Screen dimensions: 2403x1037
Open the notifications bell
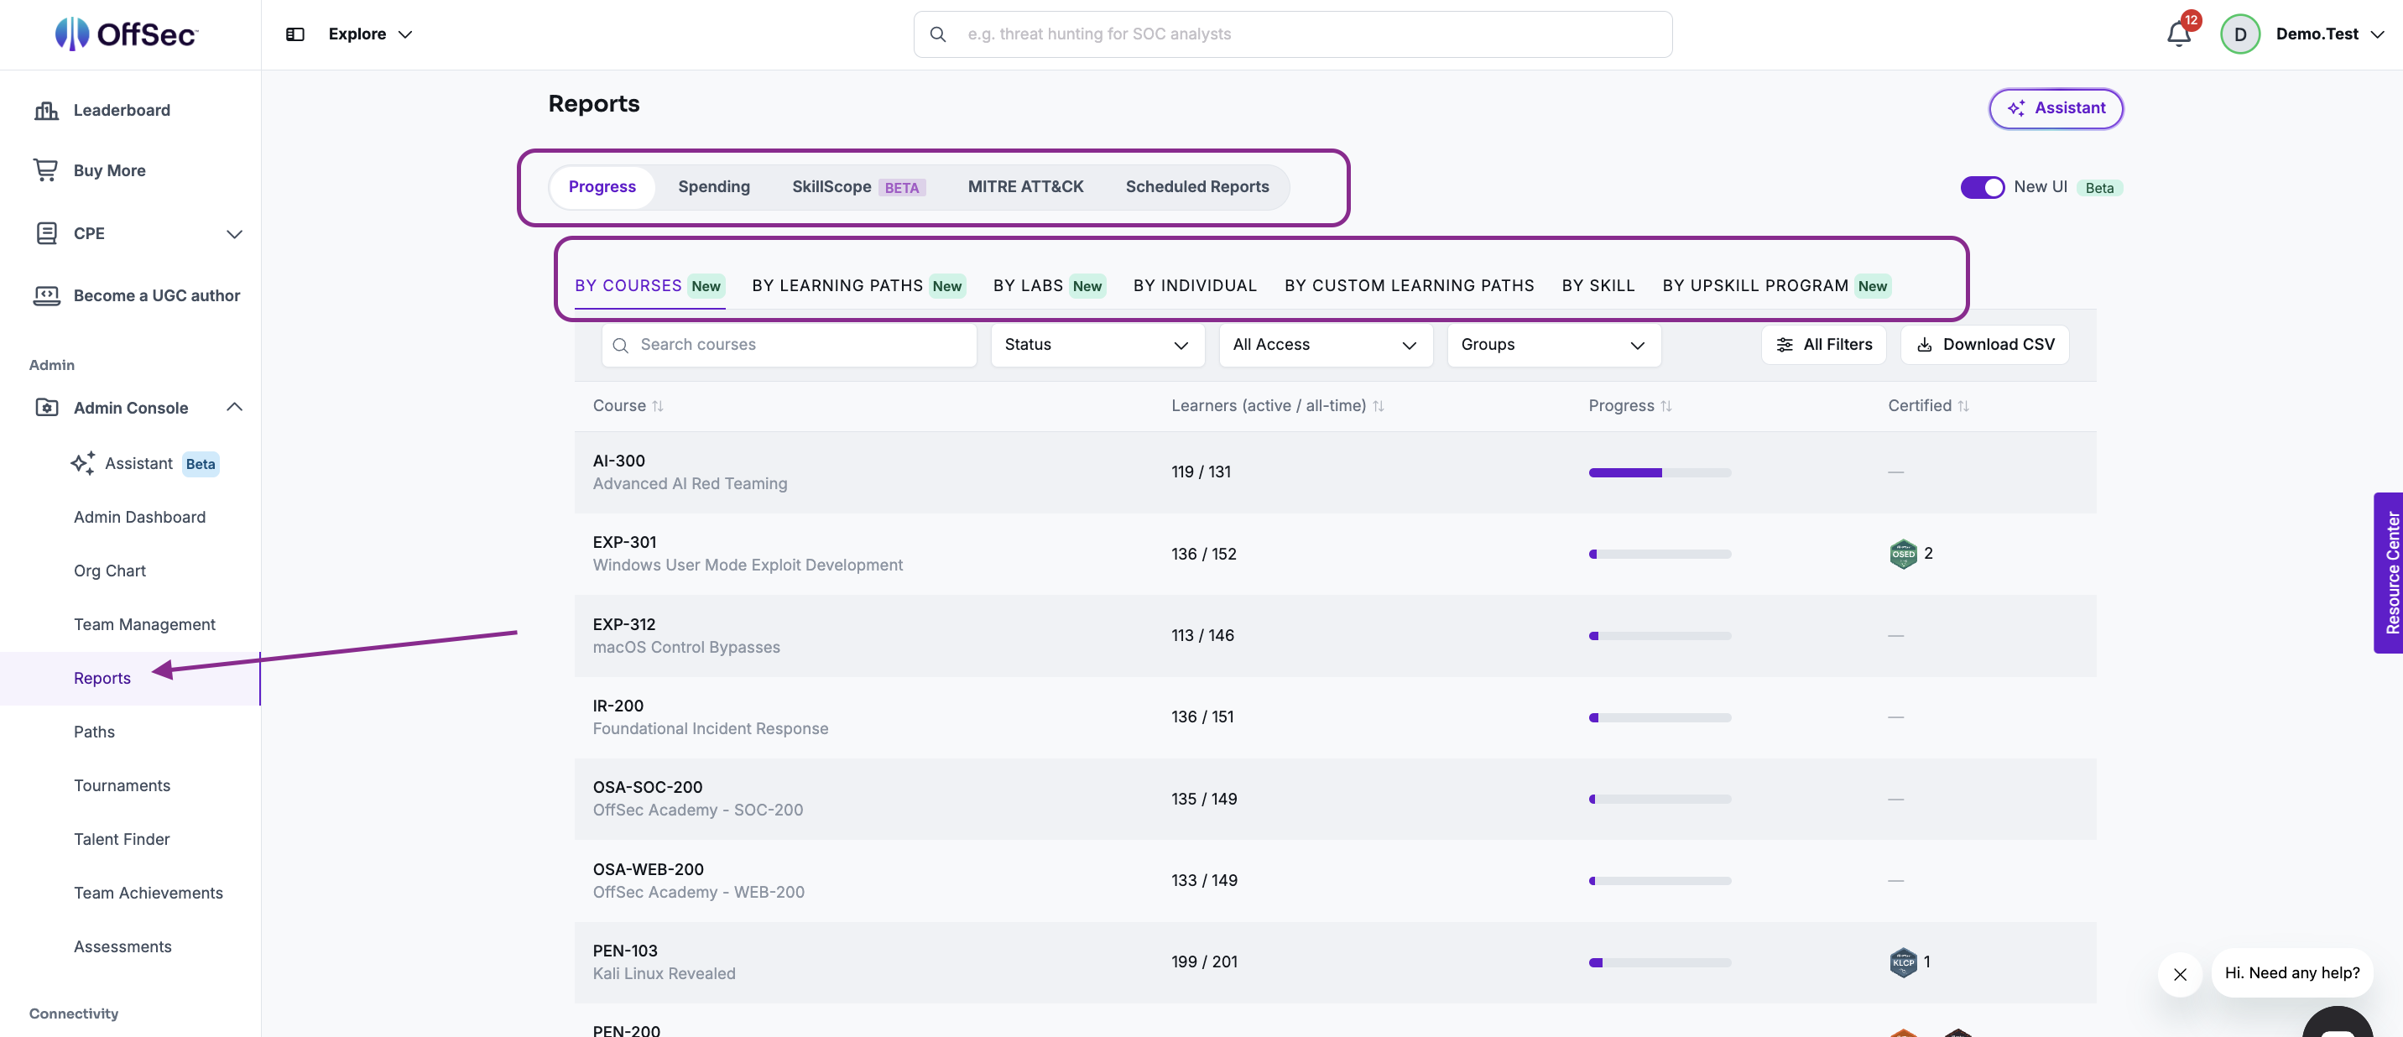(2178, 34)
